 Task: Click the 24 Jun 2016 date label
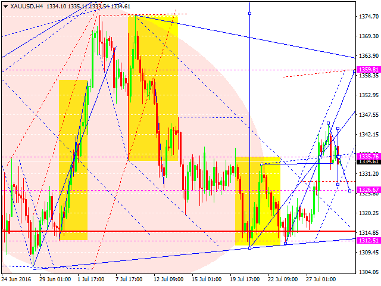pos(17,279)
